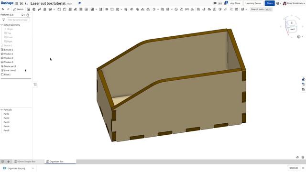Select the Shell tool in toolbar
The height and width of the screenshot is (172, 306).
coord(81,9)
